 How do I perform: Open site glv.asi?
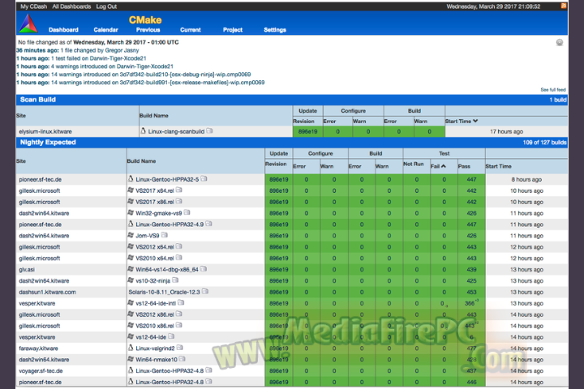27,270
